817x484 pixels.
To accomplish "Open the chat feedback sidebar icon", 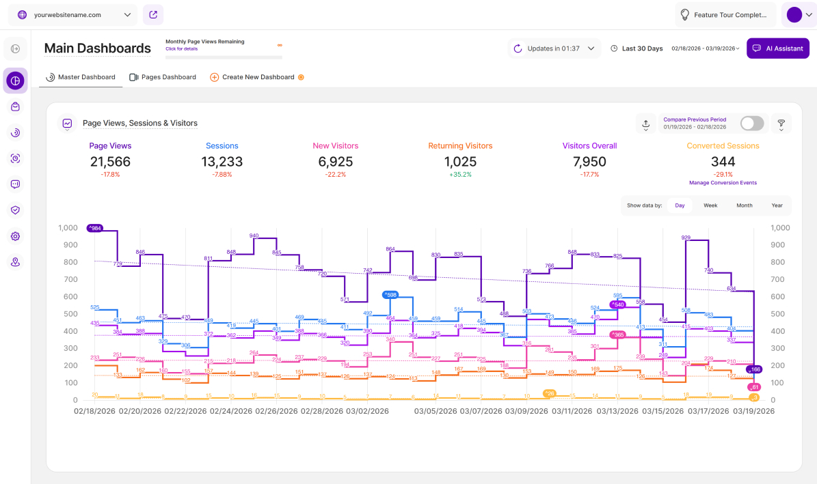I will click(x=15, y=184).
